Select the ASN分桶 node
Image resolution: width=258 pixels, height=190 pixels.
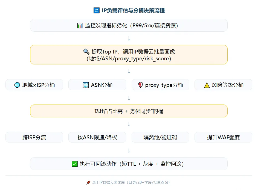97,85
